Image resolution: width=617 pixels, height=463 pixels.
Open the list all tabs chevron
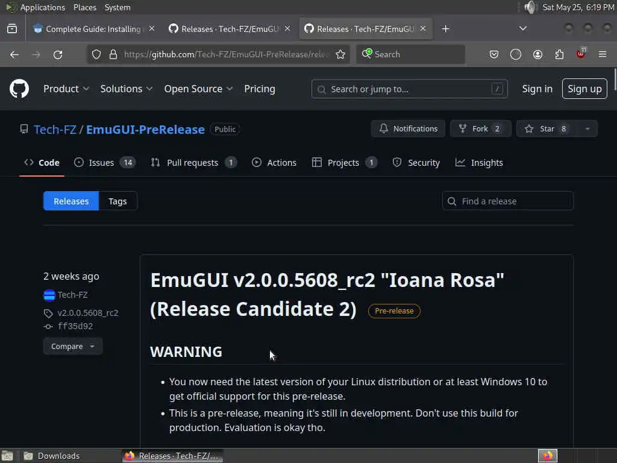tap(523, 28)
